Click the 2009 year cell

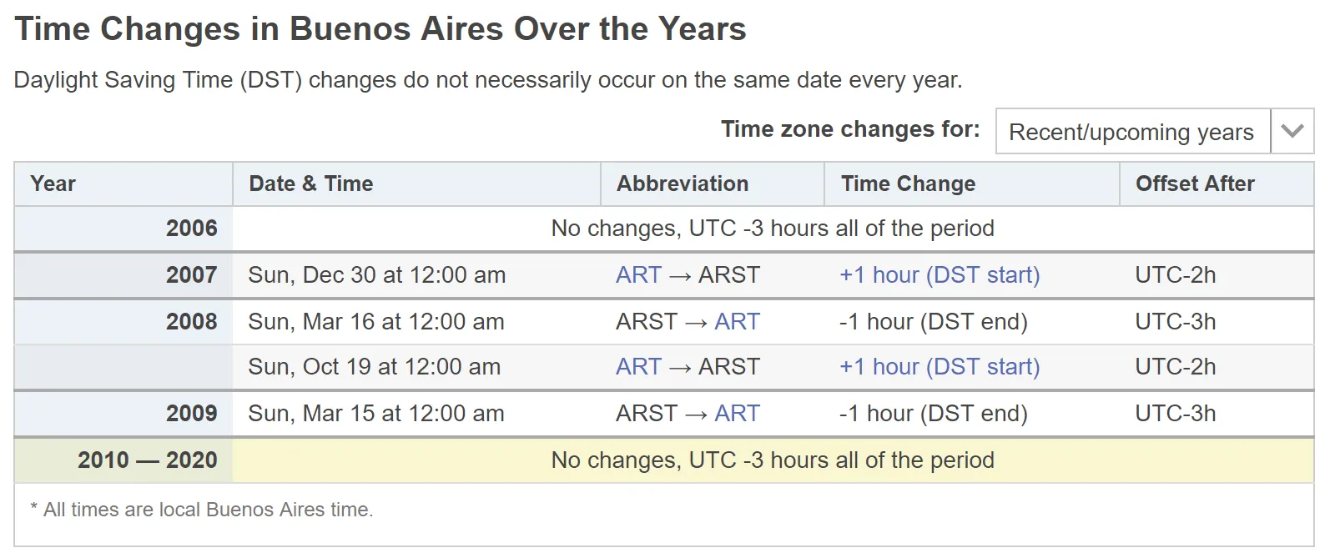[123, 414]
